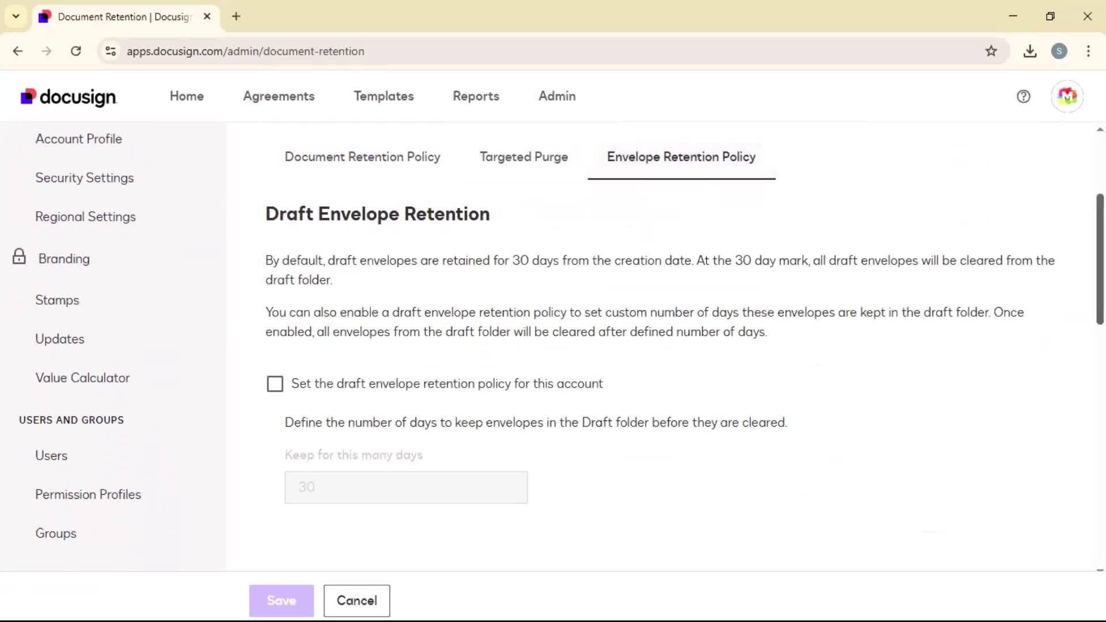This screenshot has height=622, width=1106.
Task: Select Envelope Retention Policy tab
Action: (681, 157)
